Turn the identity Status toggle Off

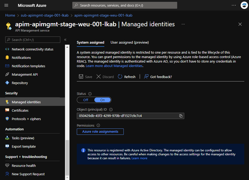86,100
